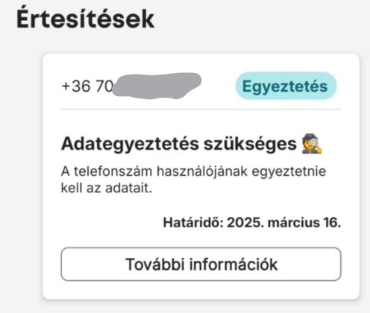Click the word telefonszám in description

pyautogui.click(x=113, y=171)
